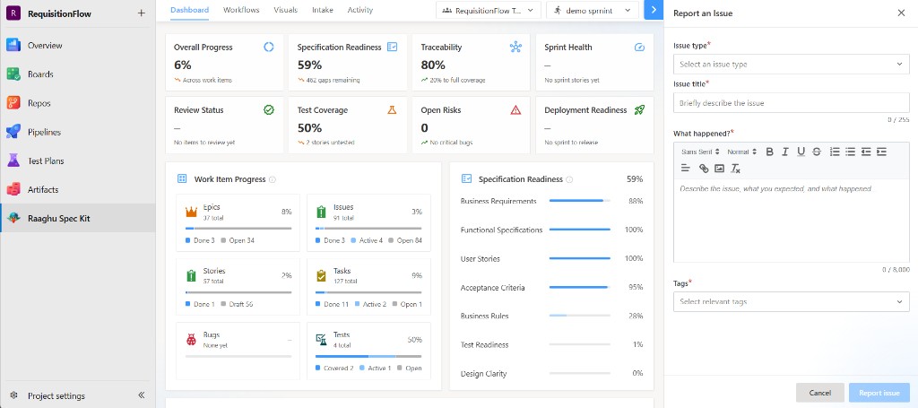Open the Tests progress card
The height and width of the screenshot is (408, 918).
click(x=368, y=351)
